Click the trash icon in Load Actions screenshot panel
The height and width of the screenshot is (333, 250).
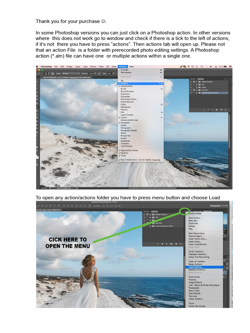[x=180, y=244]
